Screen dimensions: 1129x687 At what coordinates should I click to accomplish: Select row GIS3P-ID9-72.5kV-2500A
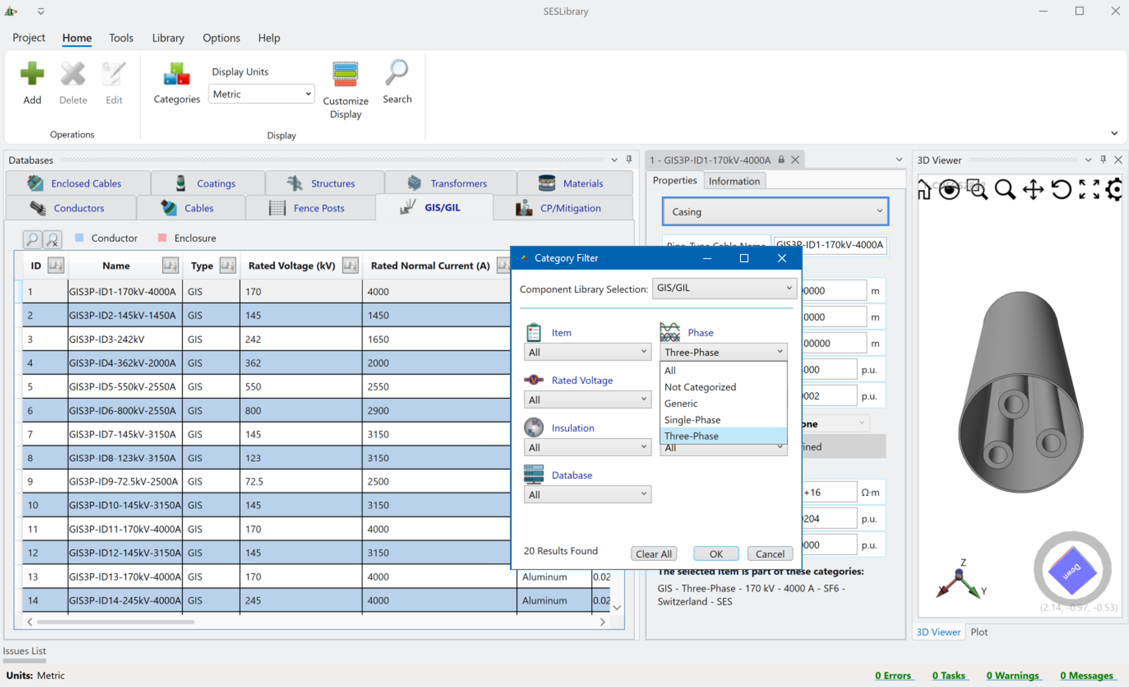266,481
